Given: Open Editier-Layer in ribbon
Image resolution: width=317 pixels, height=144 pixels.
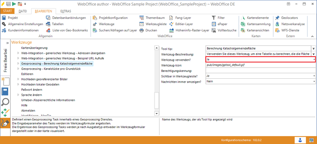Looking at the screenshot, I should point(181,24).
